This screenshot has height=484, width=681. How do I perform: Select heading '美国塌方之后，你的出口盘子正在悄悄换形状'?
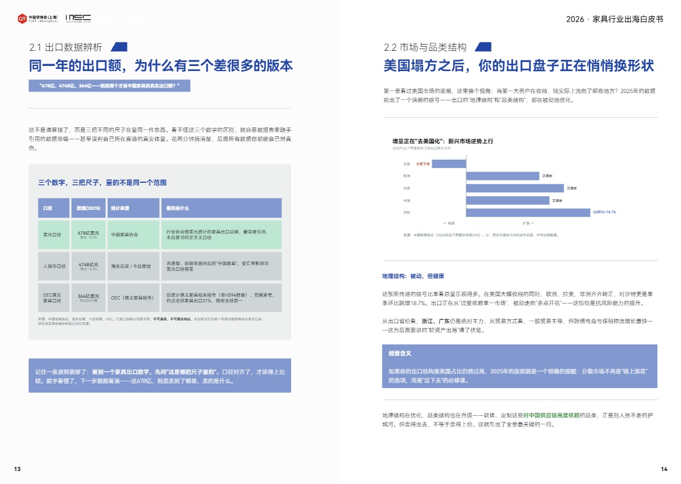[519, 65]
